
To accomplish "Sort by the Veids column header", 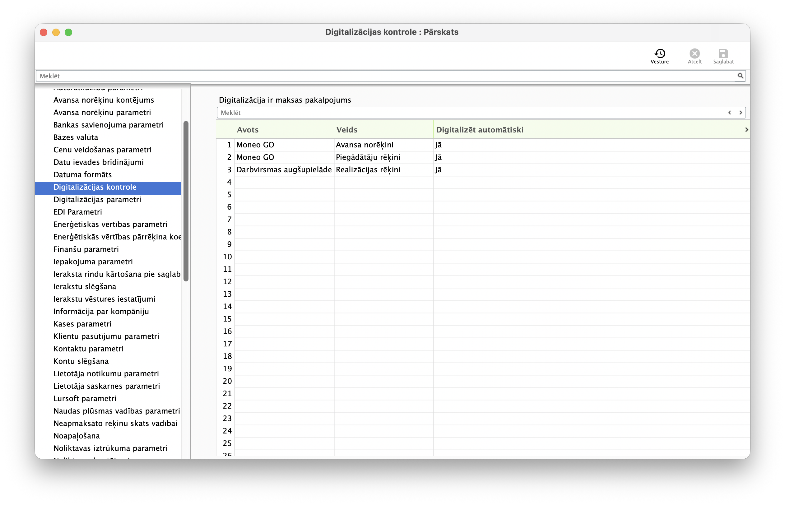I will [384, 130].
